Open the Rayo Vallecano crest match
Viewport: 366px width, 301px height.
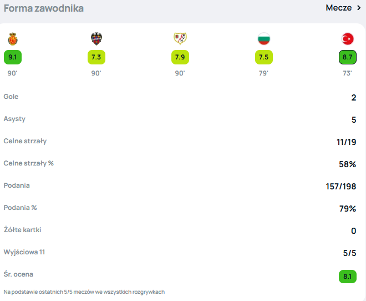point(180,38)
